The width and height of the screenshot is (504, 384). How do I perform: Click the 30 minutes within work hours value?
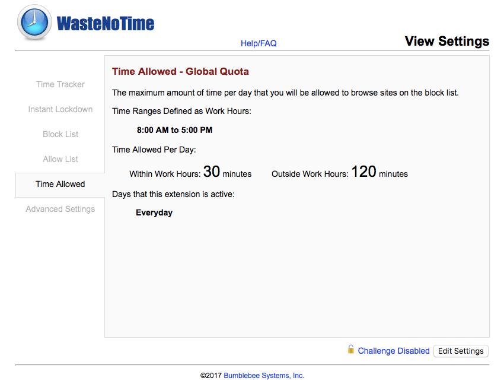coord(212,172)
